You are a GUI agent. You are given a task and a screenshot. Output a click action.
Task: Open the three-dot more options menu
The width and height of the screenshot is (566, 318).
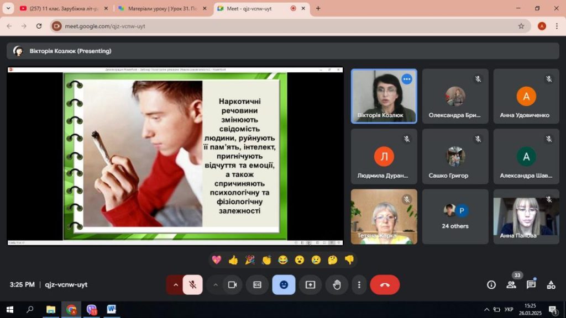click(359, 285)
